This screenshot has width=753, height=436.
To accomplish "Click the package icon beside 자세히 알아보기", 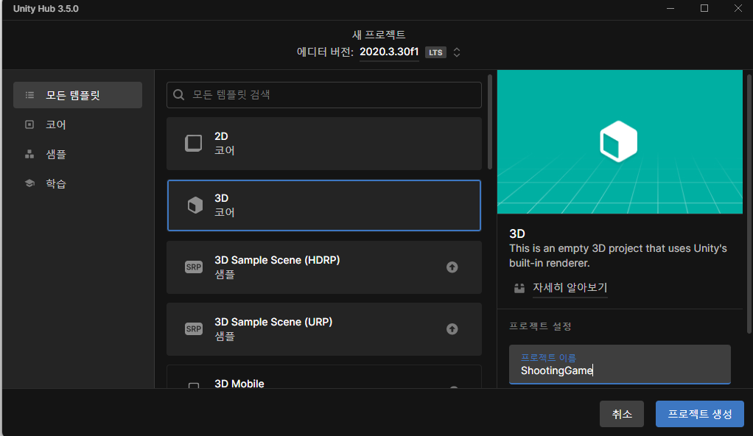I will 519,288.
